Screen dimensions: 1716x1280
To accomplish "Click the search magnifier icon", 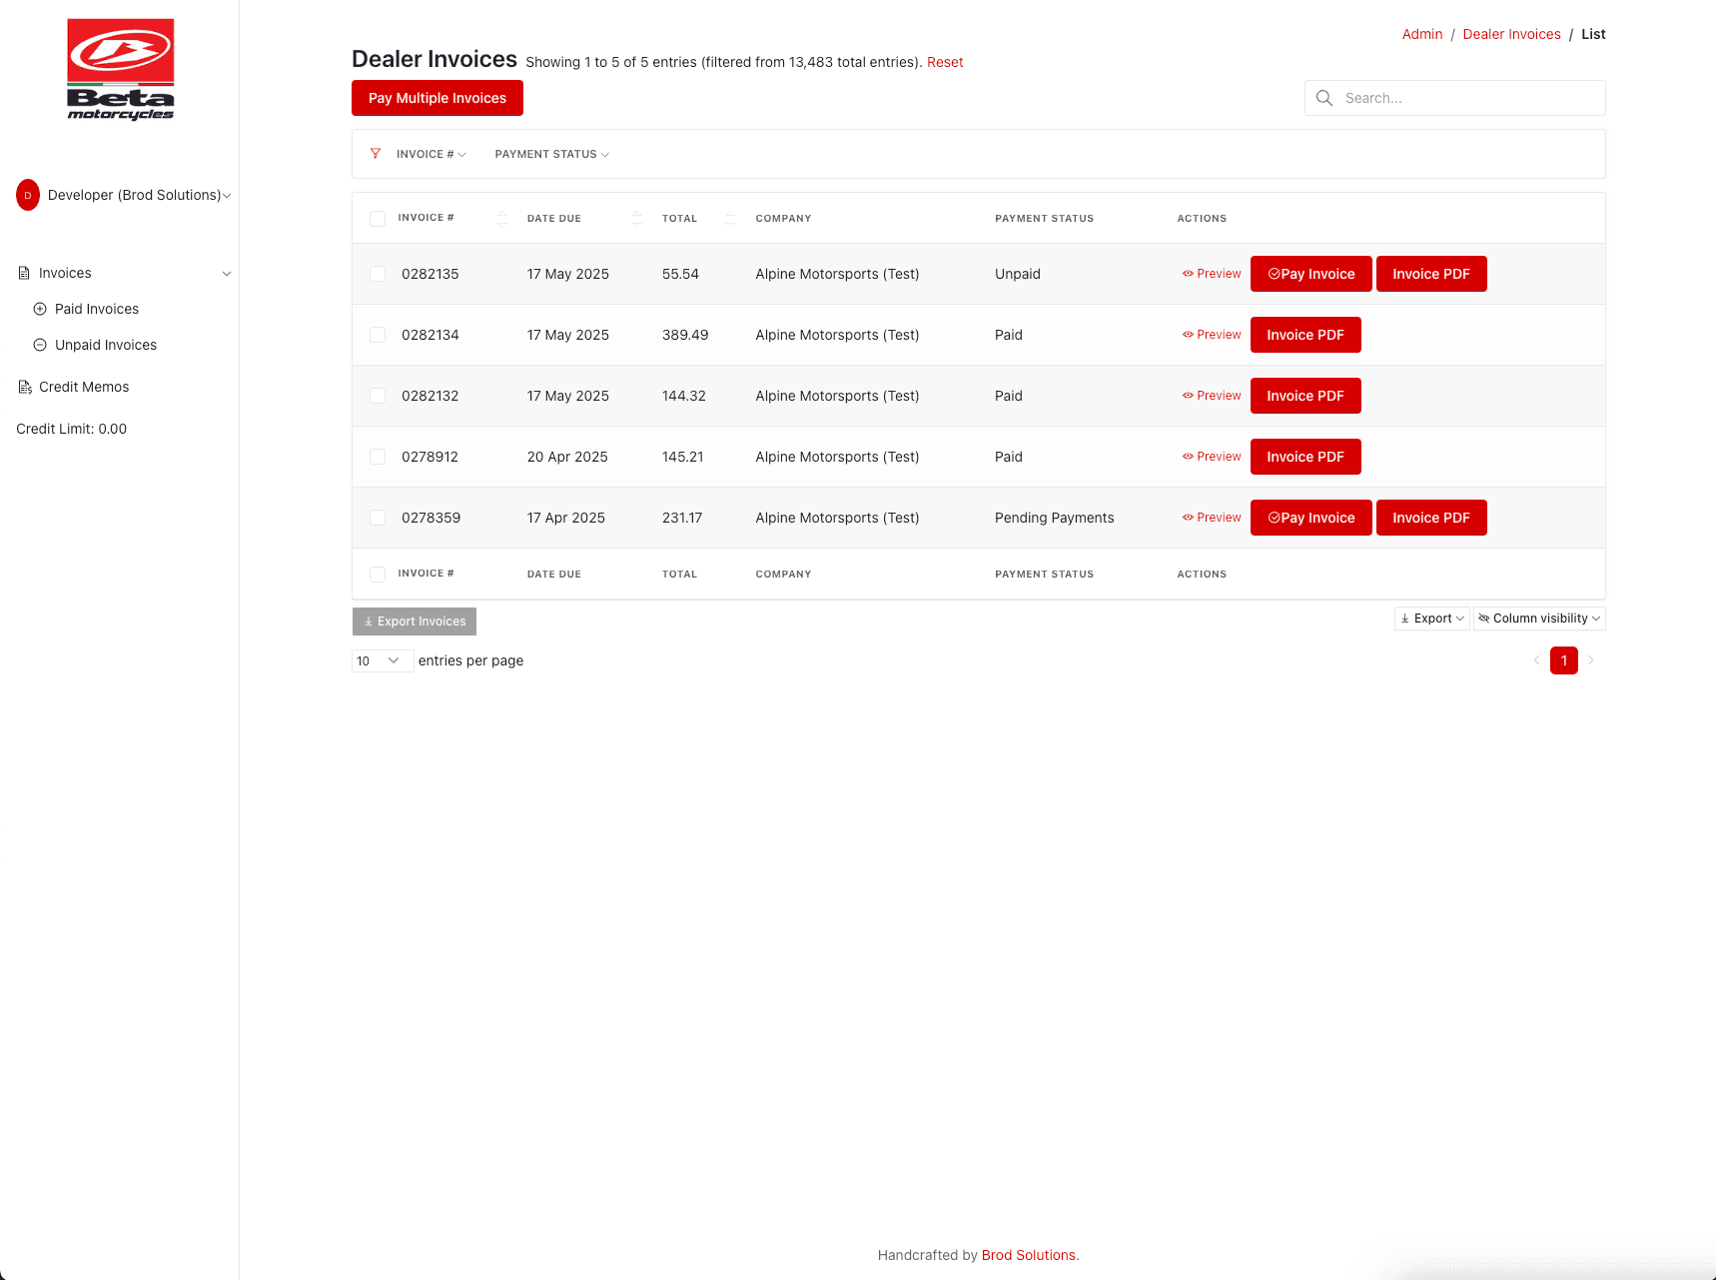I will point(1324,98).
